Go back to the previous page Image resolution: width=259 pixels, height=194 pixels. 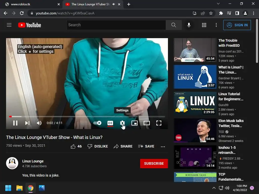(6, 13)
